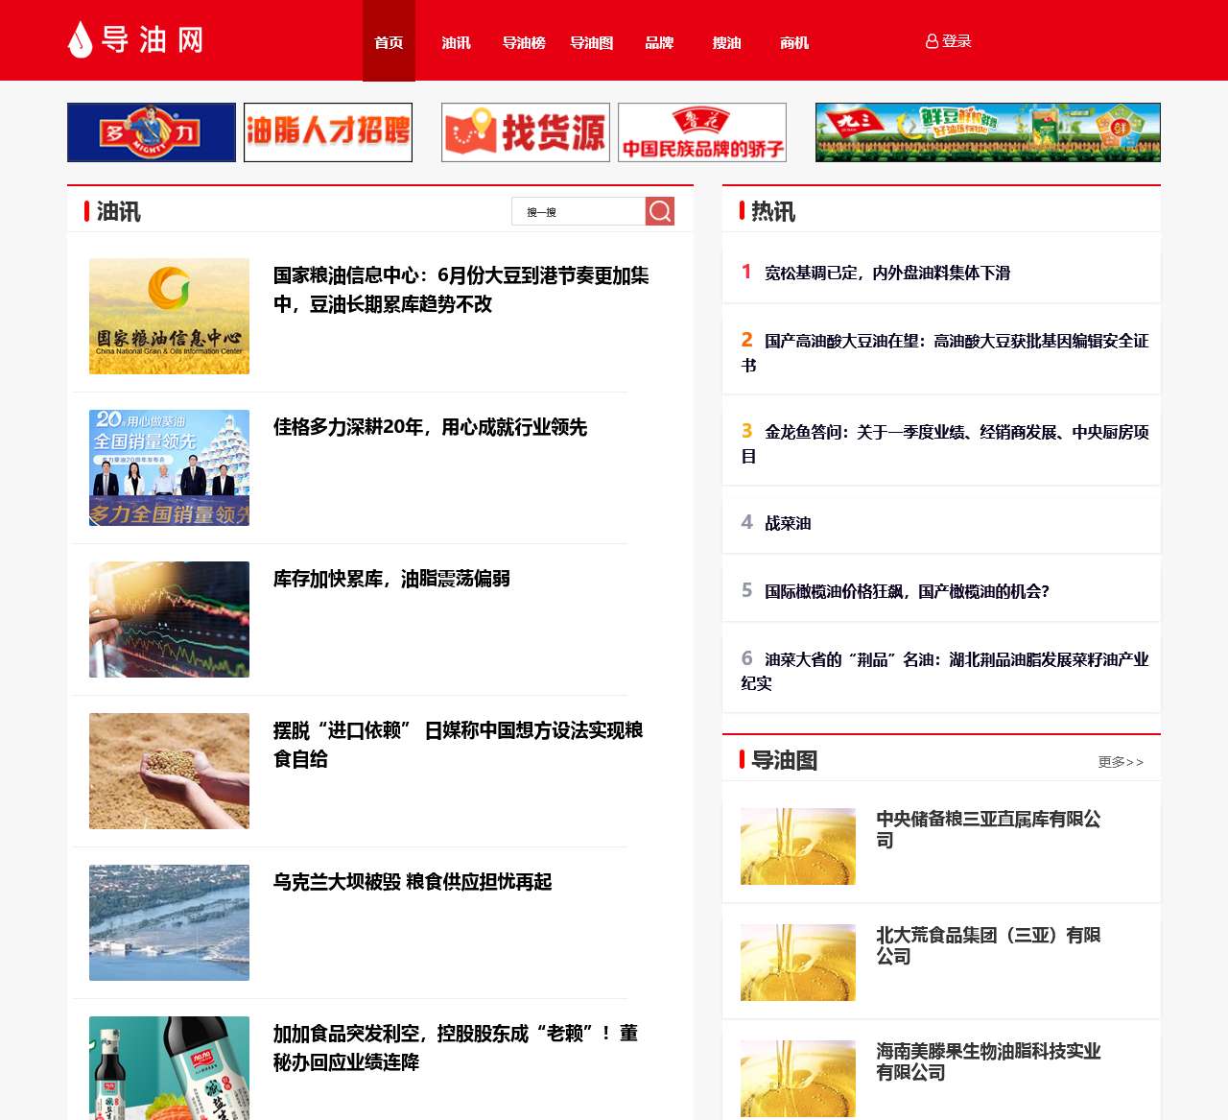
Task: Switch to the 油讯 navigation tab
Action: point(456,42)
